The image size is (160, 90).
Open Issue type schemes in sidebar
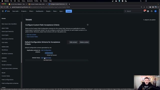[7, 39]
